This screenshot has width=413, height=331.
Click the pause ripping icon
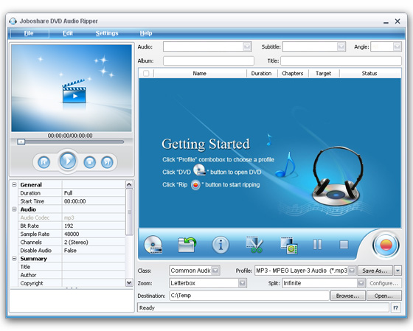tap(317, 244)
